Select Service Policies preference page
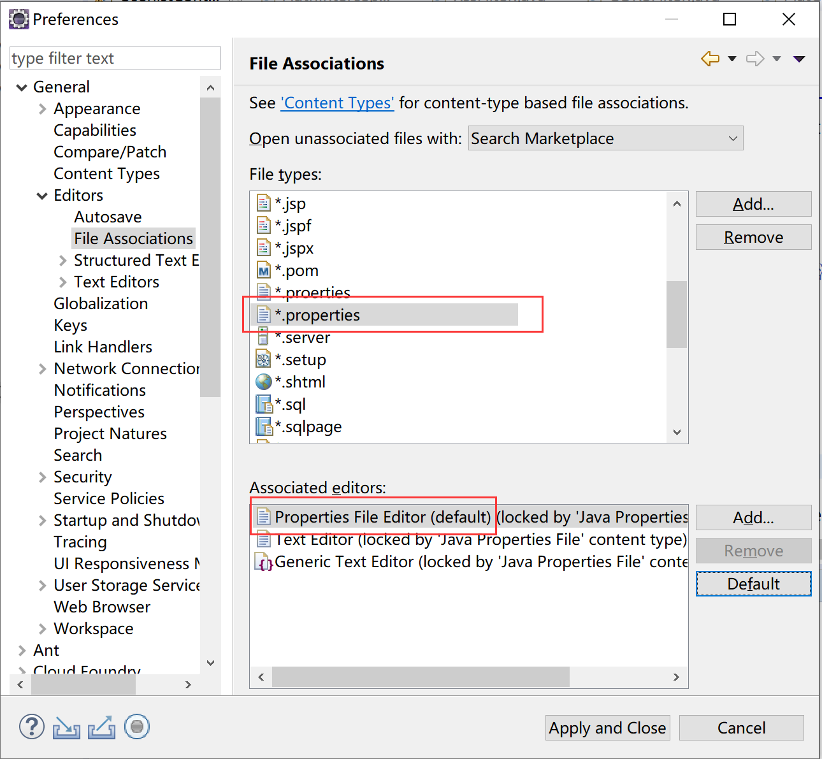This screenshot has width=822, height=759. point(109,499)
